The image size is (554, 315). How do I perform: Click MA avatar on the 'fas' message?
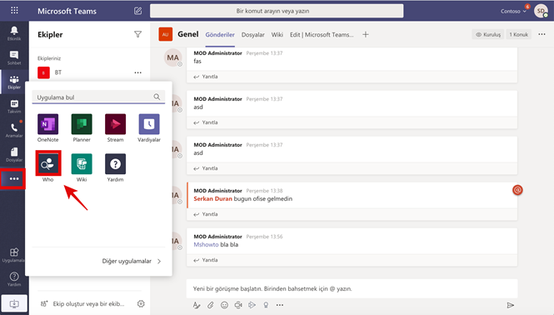pyautogui.click(x=172, y=57)
